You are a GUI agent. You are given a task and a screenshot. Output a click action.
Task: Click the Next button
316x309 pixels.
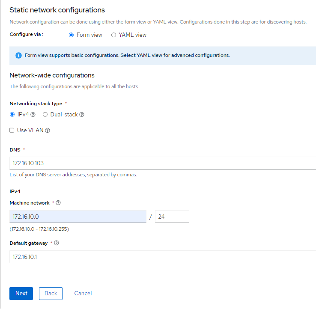click(x=21, y=294)
